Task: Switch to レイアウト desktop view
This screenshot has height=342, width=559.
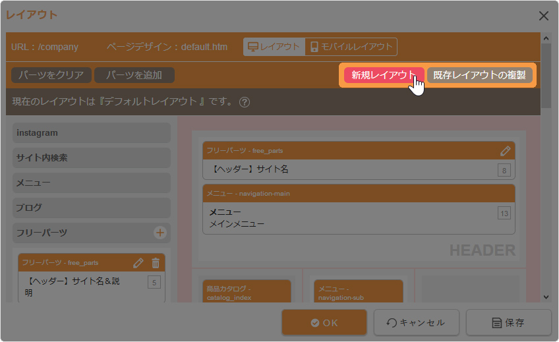Action: tap(273, 47)
